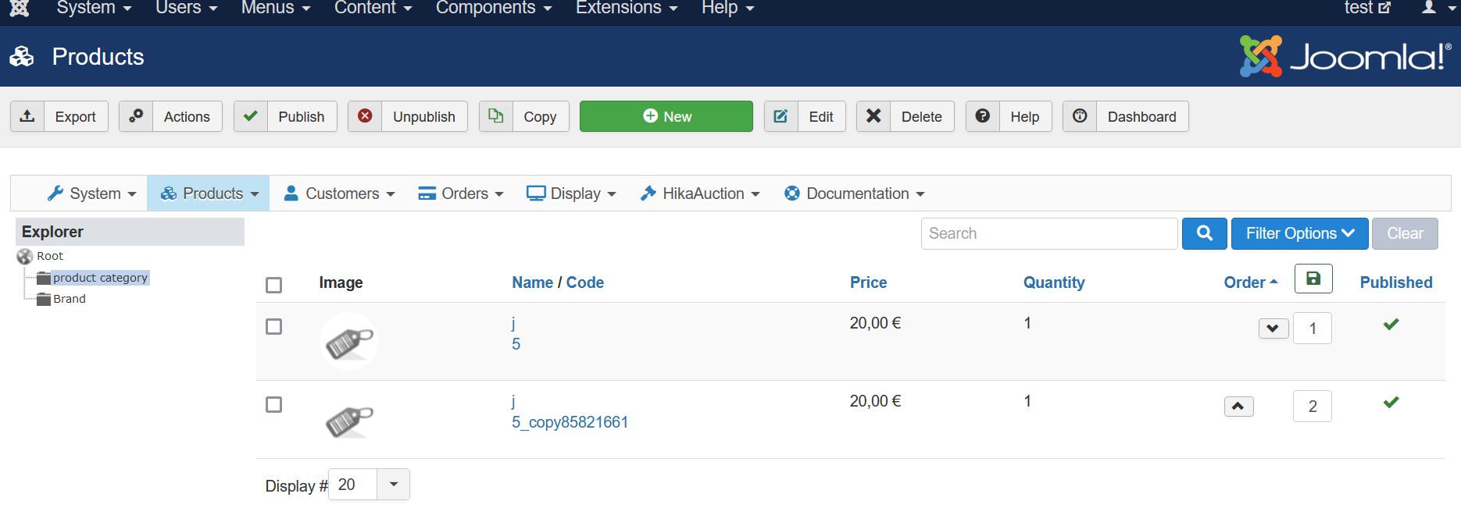Open the user profile icon menu

[x=1434, y=8]
